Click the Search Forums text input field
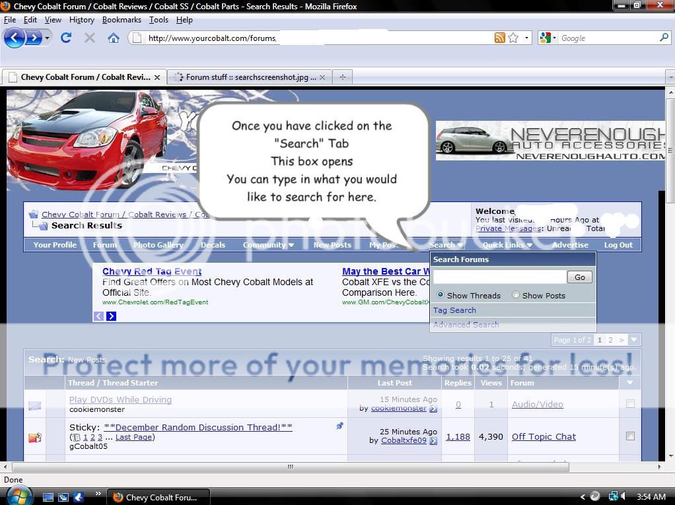The image size is (675, 505). point(499,277)
